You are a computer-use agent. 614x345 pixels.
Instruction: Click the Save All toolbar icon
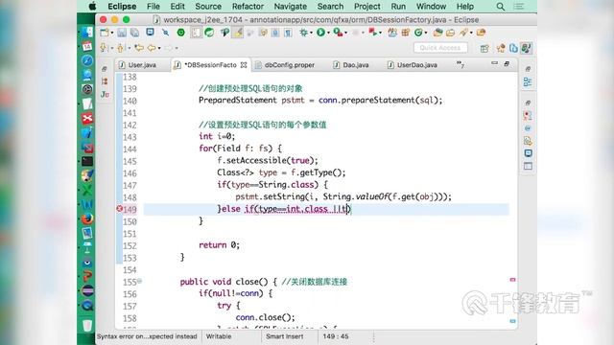coord(134,33)
